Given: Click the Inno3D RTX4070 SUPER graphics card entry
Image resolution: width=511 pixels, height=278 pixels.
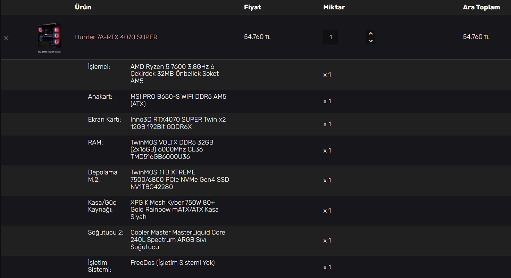Looking at the screenshot, I should 178,123.
